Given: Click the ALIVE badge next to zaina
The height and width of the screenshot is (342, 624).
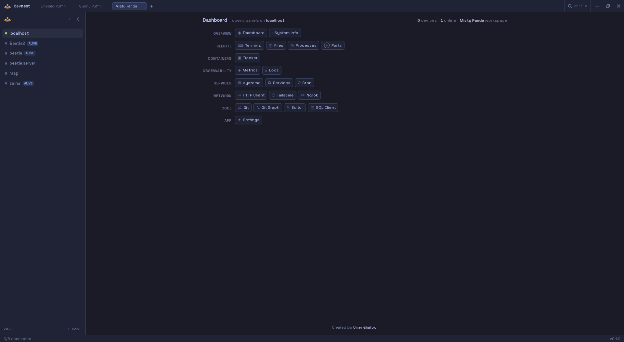Looking at the screenshot, I should (x=28, y=83).
